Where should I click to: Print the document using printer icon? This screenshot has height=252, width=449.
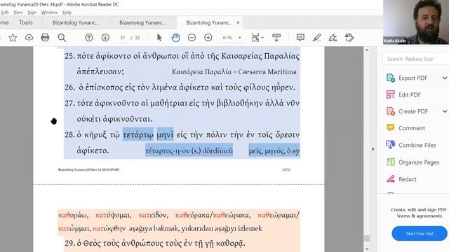pyautogui.click(x=45, y=37)
